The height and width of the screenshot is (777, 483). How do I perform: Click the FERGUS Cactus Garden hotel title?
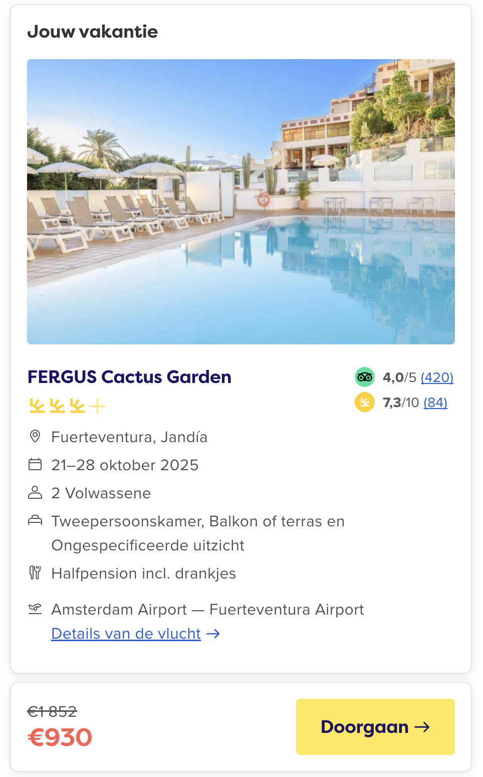point(129,376)
